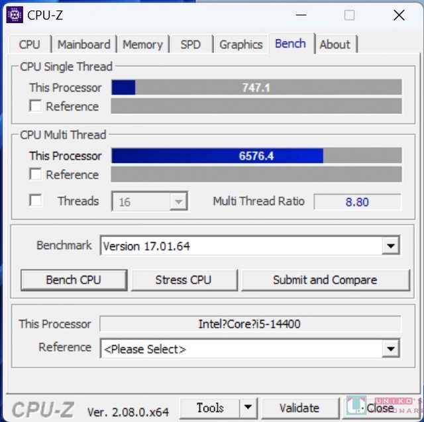
Task: Click Submit and Compare
Action: (325, 280)
